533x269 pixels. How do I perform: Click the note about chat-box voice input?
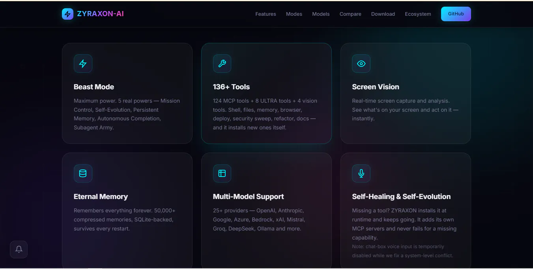tap(402, 251)
